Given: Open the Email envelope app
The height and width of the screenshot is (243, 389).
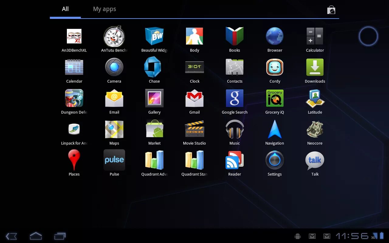Looking at the screenshot, I should 114,98.
